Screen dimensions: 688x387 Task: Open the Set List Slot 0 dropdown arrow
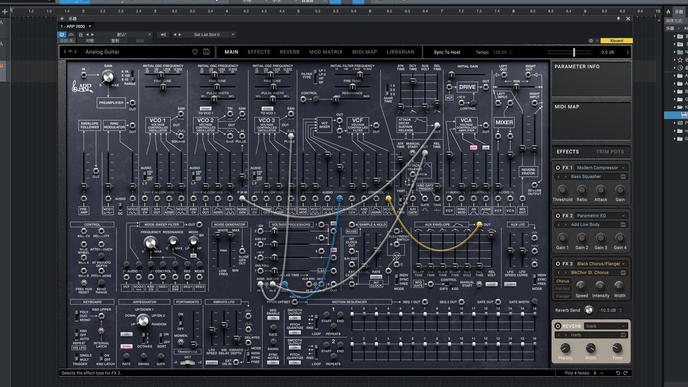233,35
